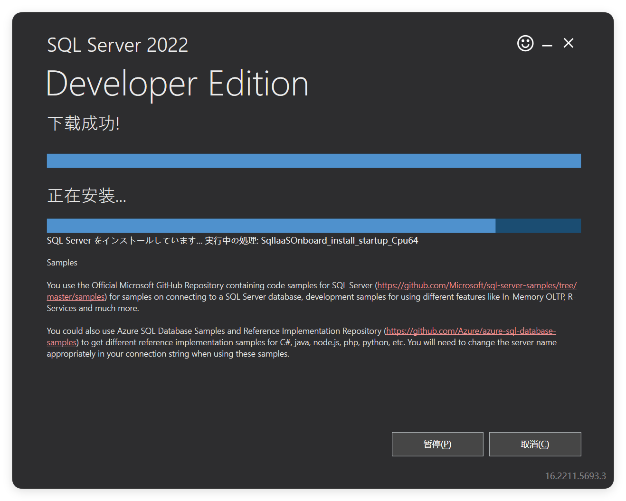Click the installation progress bar
The image size is (626, 501).
pyautogui.click(x=314, y=226)
